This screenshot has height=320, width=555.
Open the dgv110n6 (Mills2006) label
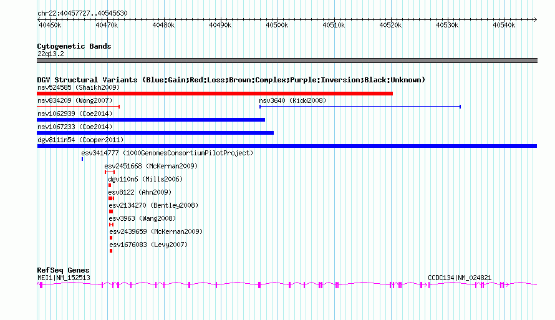pyautogui.click(x=145, y=179)
